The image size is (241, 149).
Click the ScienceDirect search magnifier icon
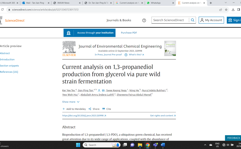[193, 20]
